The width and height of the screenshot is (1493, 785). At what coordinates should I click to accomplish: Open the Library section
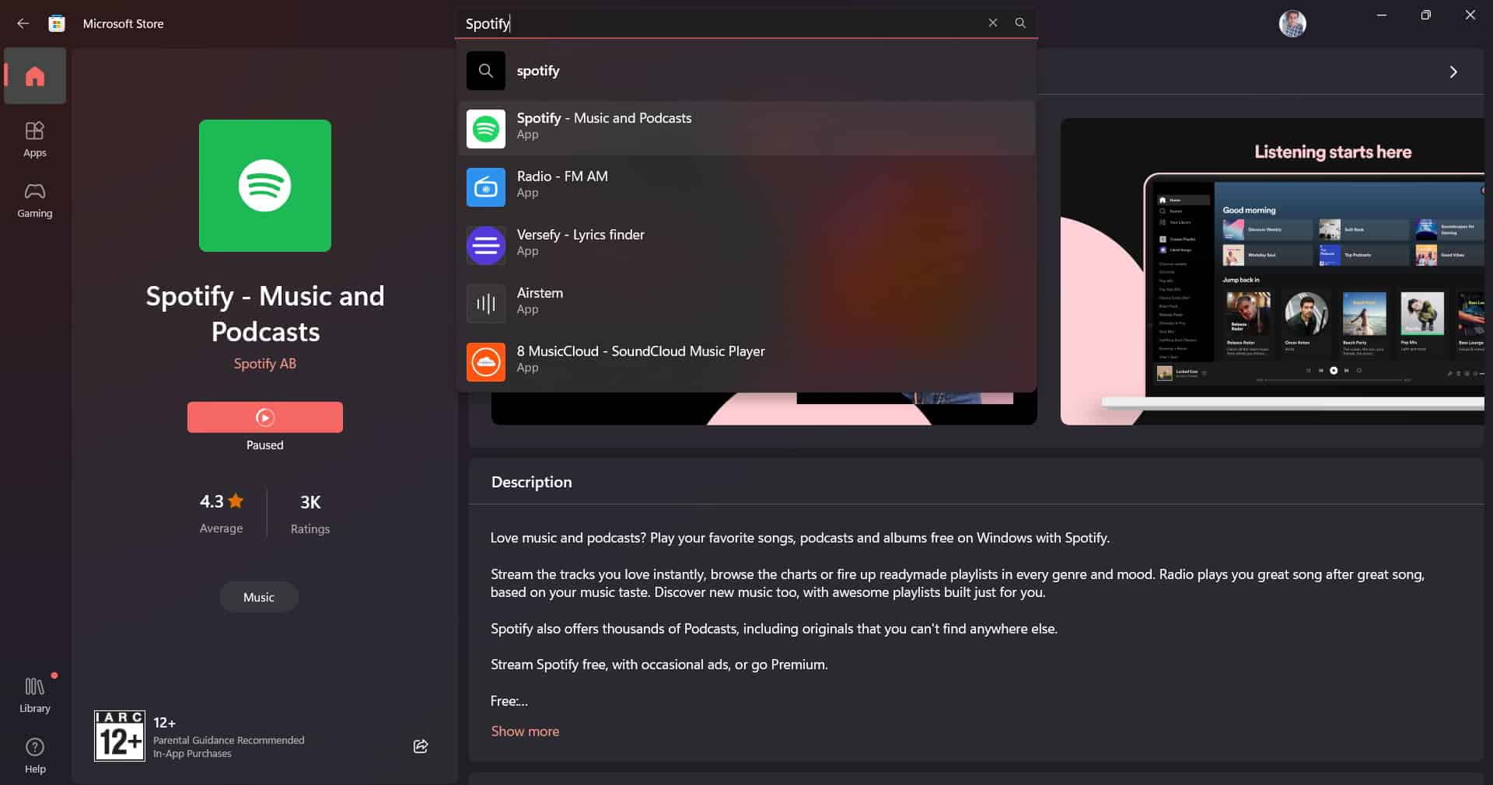[35, 695]
